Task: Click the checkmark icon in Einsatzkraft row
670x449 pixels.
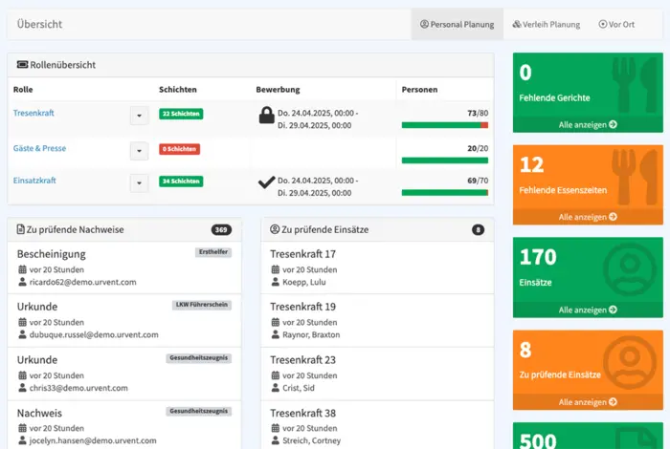Action: click(x=266, y=182)
